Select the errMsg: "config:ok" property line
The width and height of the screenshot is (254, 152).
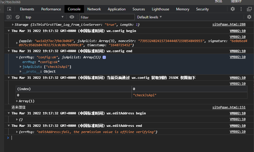tap(41, 62)
